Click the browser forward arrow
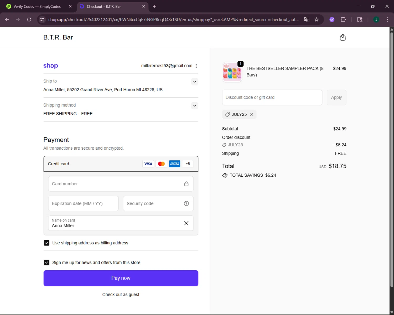Image resolution: width=394 pixels, height=315 pixels. 18,19
